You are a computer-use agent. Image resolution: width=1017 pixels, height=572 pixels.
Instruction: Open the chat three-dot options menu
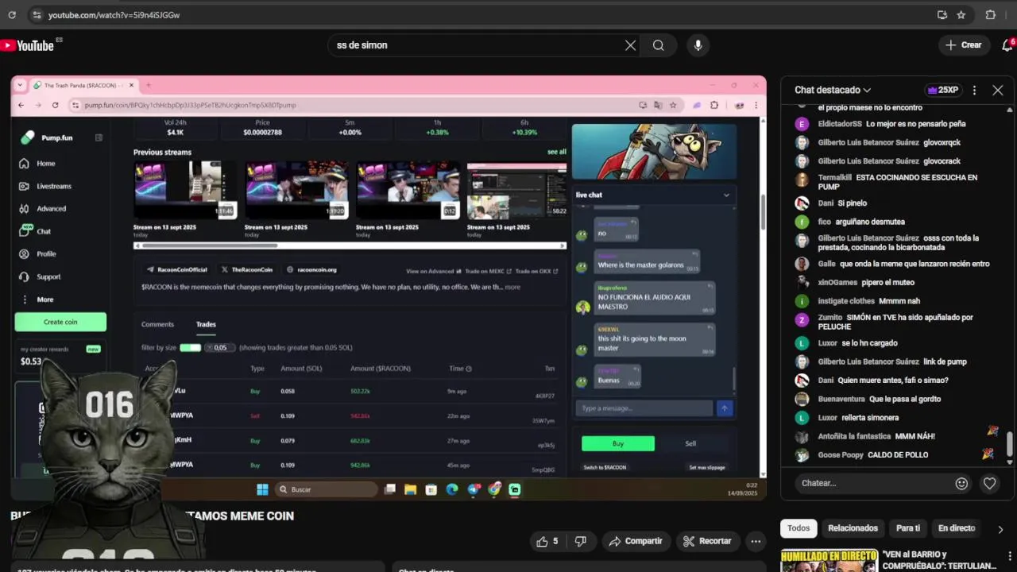point(974,90)
